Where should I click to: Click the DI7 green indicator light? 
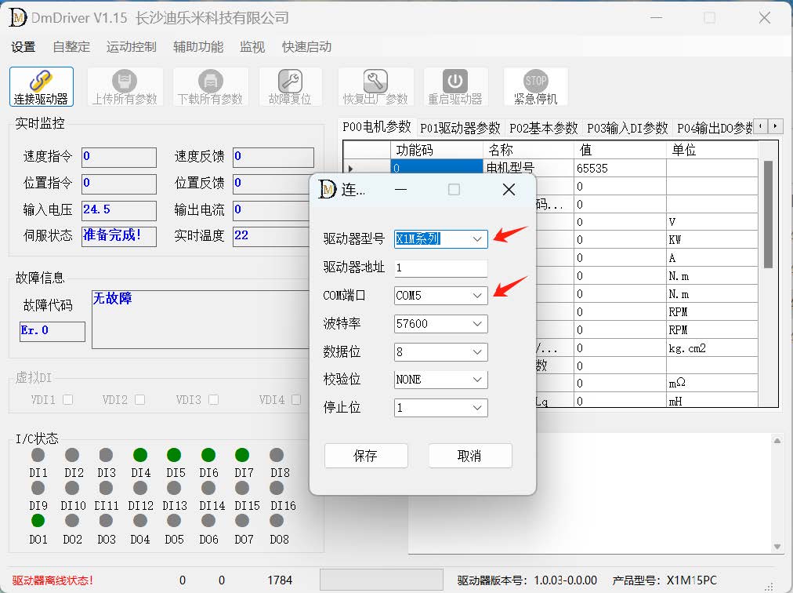tap(242, 455)
